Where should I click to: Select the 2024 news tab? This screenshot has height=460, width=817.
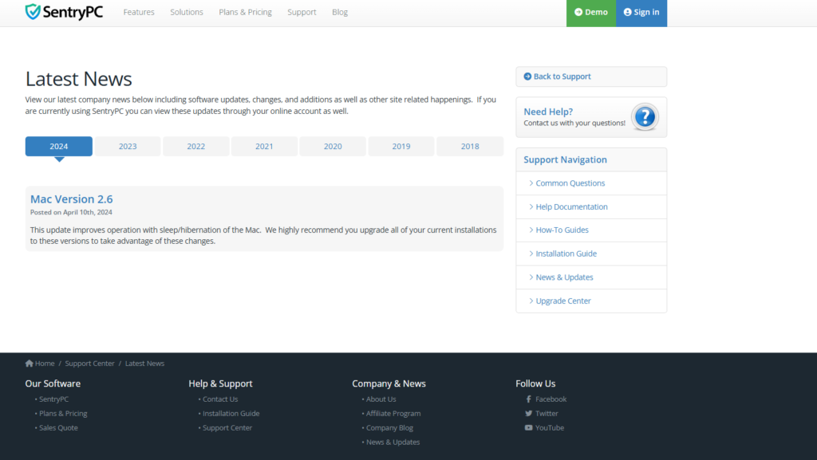(x=59, y=146)
